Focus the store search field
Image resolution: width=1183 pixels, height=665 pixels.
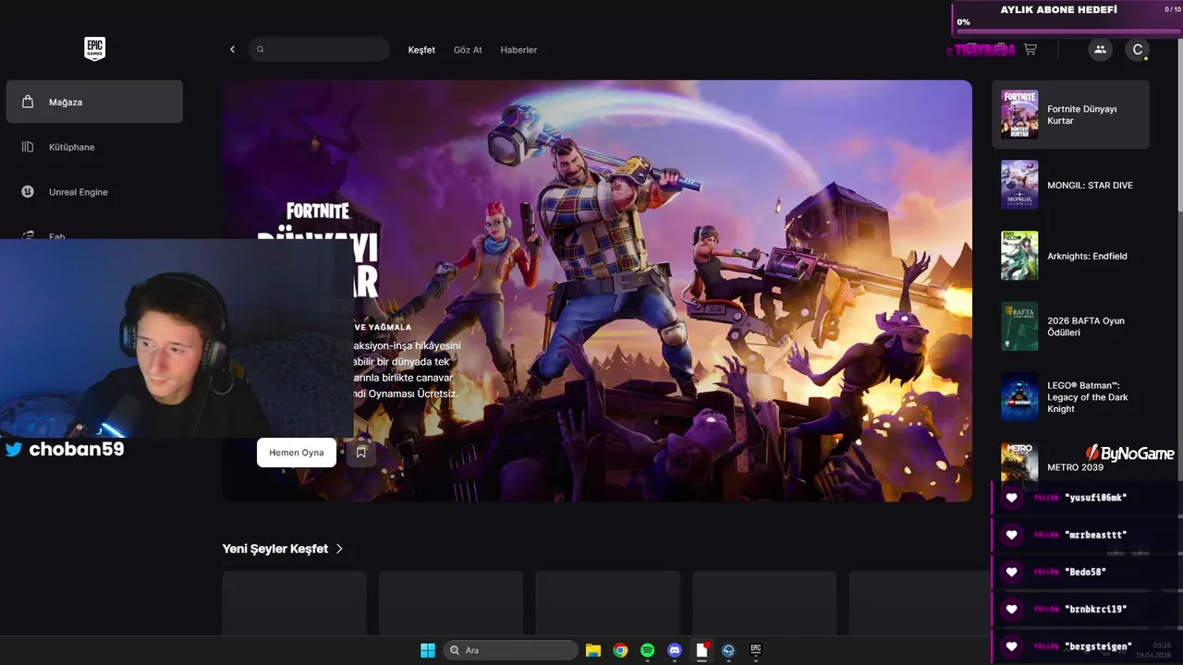coord(319,50)
